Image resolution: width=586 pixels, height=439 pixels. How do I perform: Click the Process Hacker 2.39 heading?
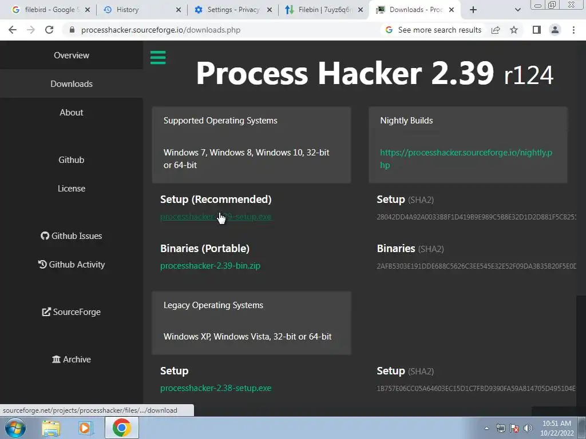tap(374, 73)
